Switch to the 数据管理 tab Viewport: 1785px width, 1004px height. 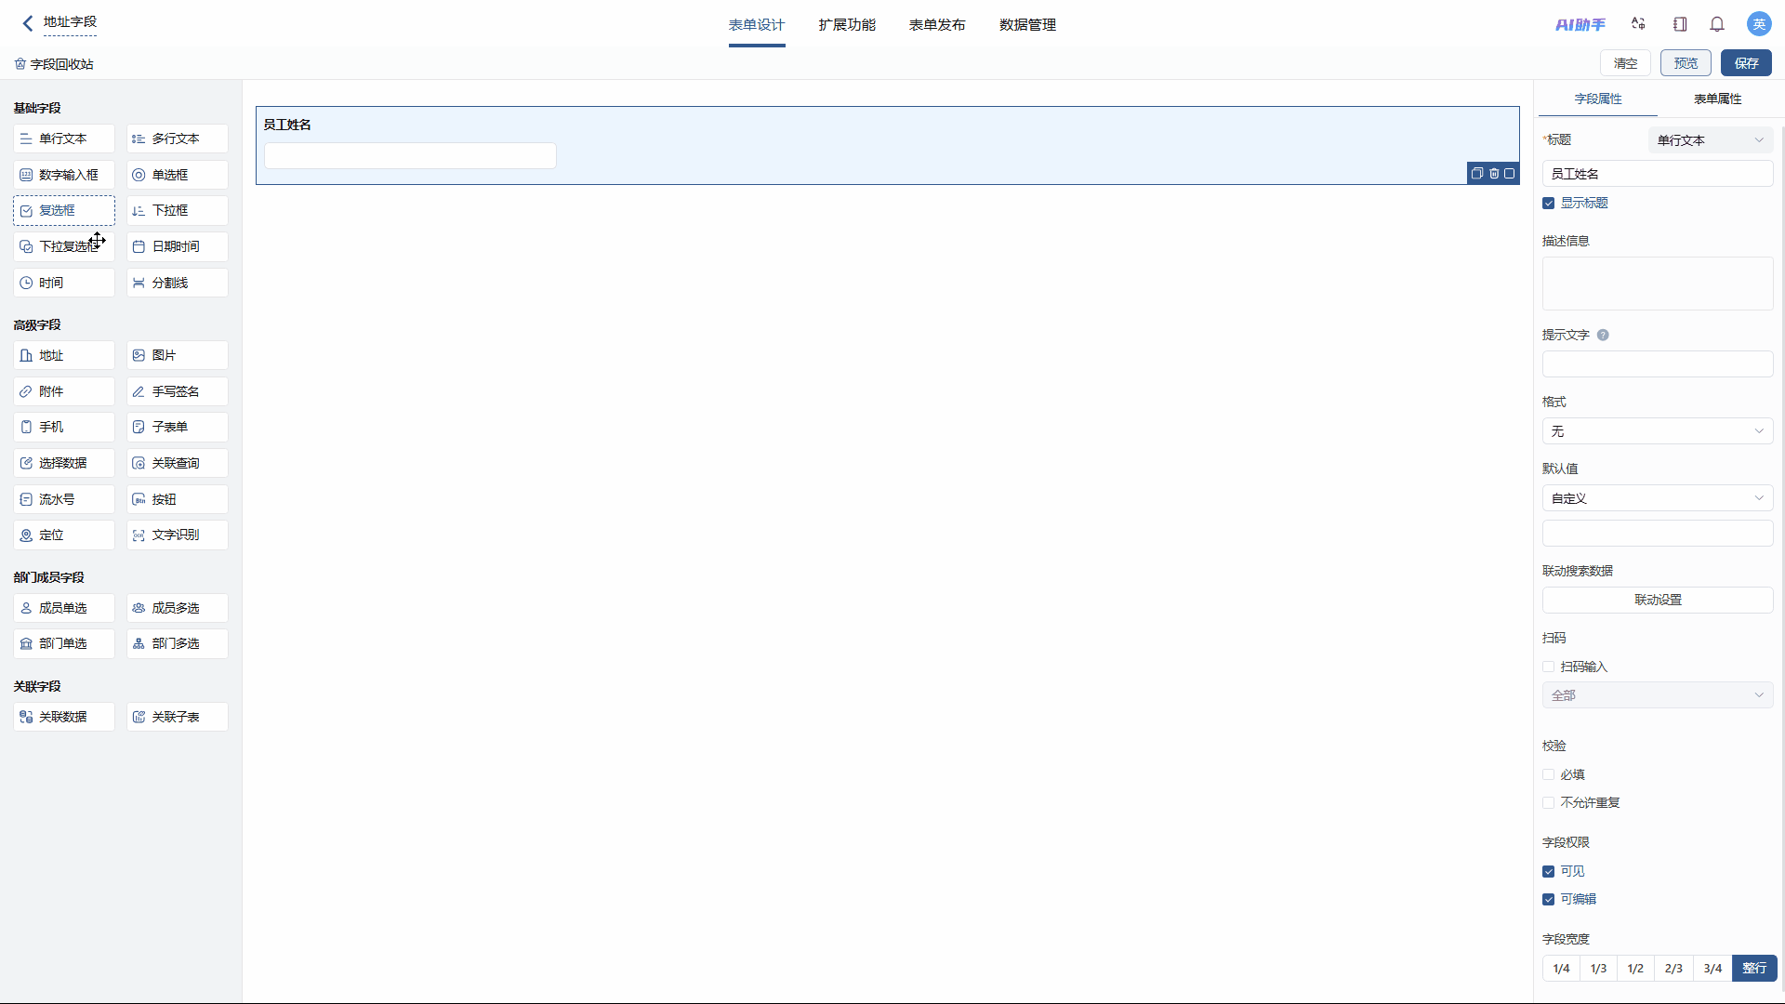[x=1027, y=25]
